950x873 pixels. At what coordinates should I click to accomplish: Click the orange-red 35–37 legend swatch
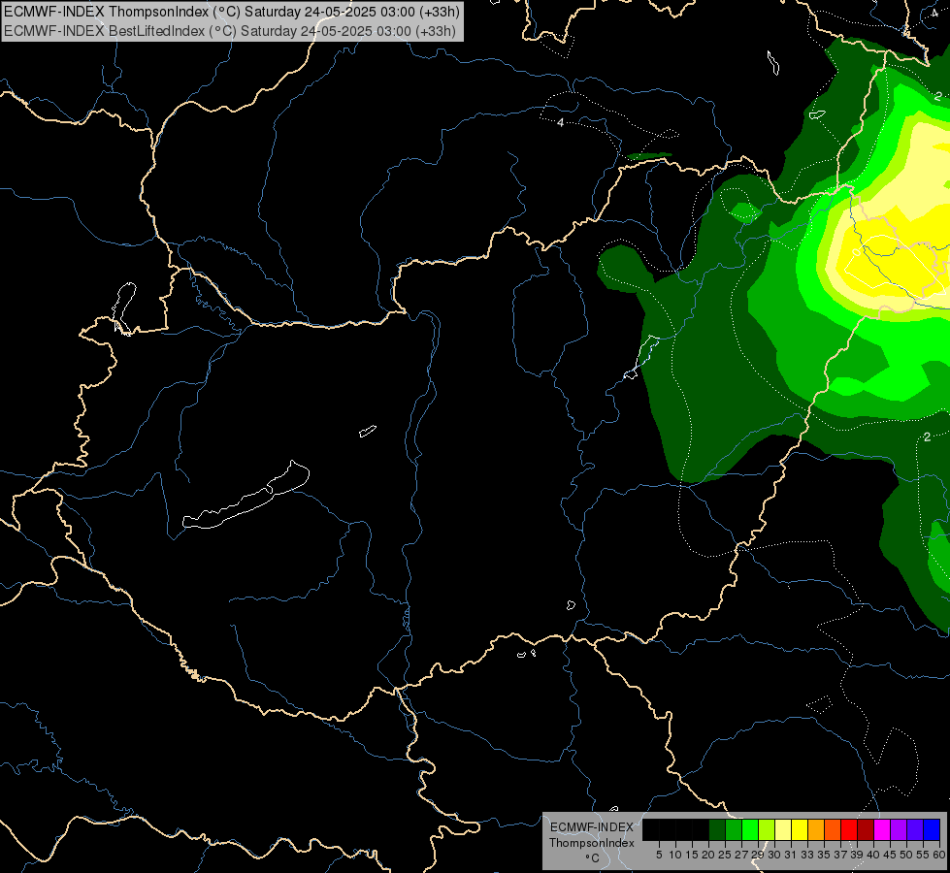tap(833, 829)
